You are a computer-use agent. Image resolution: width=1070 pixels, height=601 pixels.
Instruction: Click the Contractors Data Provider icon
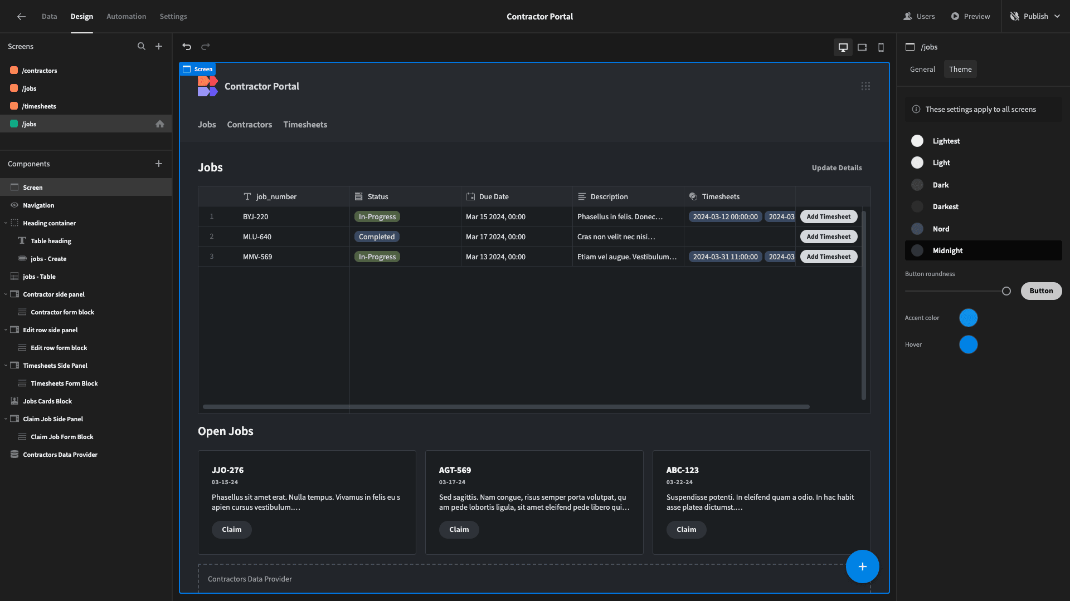pos(14,455)
